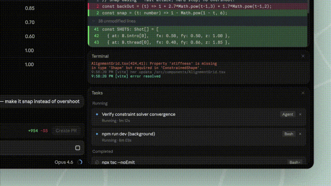Viewport: 331px width, 186px height.
Task: Open the Verify constraint solver convergence task
Action: tap(199, 117)
